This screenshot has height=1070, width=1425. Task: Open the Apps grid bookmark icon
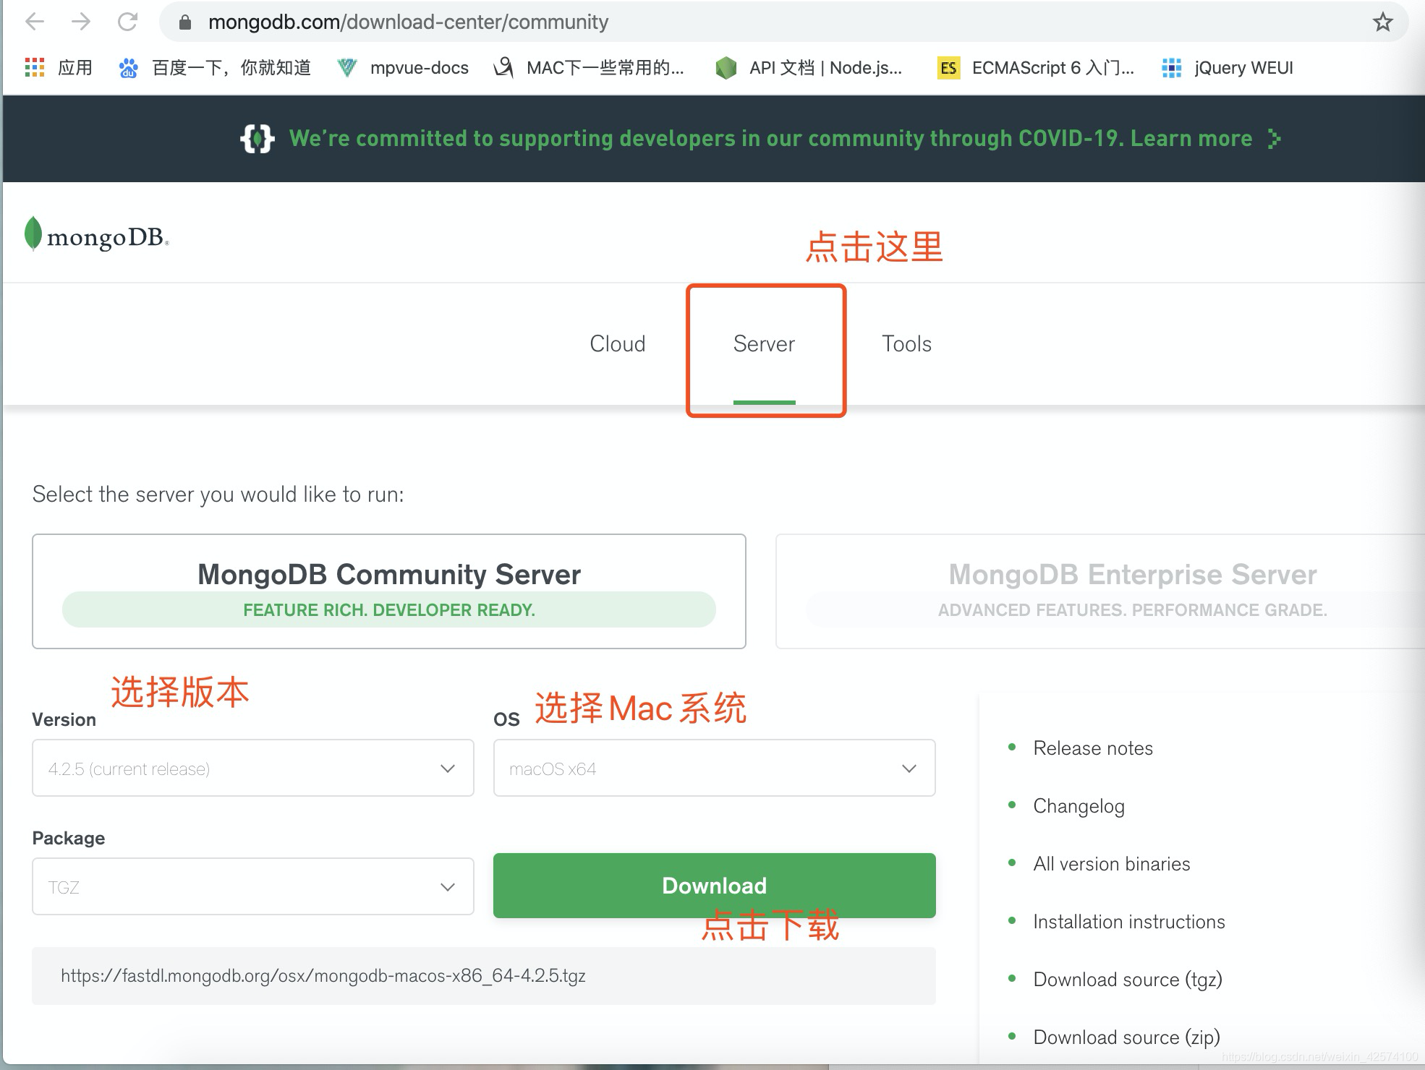[34, 67]
